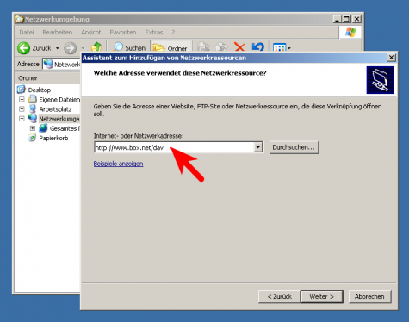Image resolution: width=409 pixels, height=322 pixels.
Task: Click Weiter > to continue the wizard
Action: point(321,296)
